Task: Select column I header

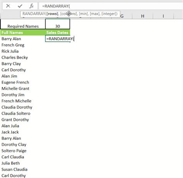Action: [163, 16]
